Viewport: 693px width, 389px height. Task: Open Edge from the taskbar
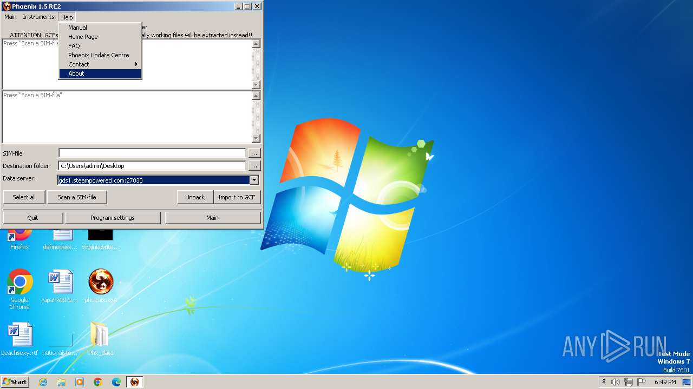click(116, 382)
